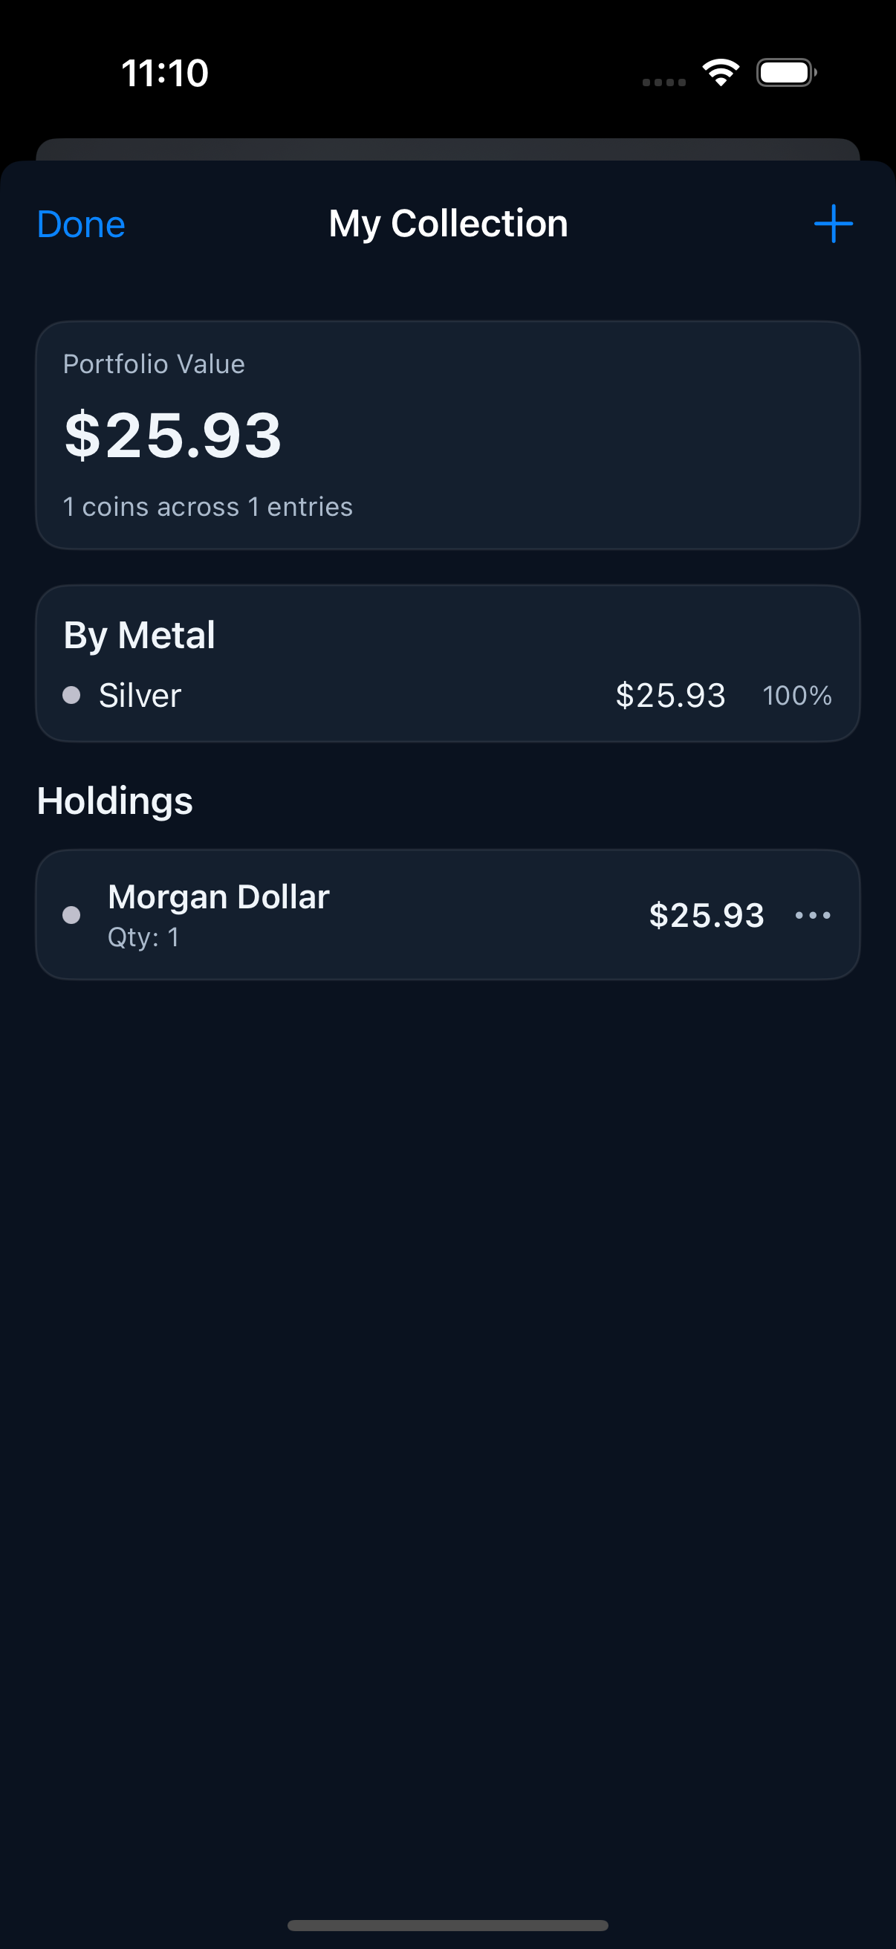Viewport: 896px width, 1949px height.
Task: Click the Wi-Fi status icon
Action: [721, 74]
